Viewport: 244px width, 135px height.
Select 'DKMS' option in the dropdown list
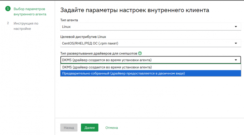click(107, 67)
